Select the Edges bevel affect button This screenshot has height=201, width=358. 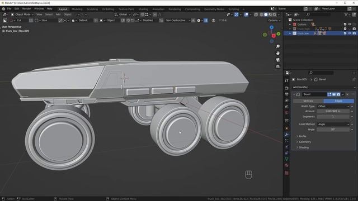pos(339,101)
